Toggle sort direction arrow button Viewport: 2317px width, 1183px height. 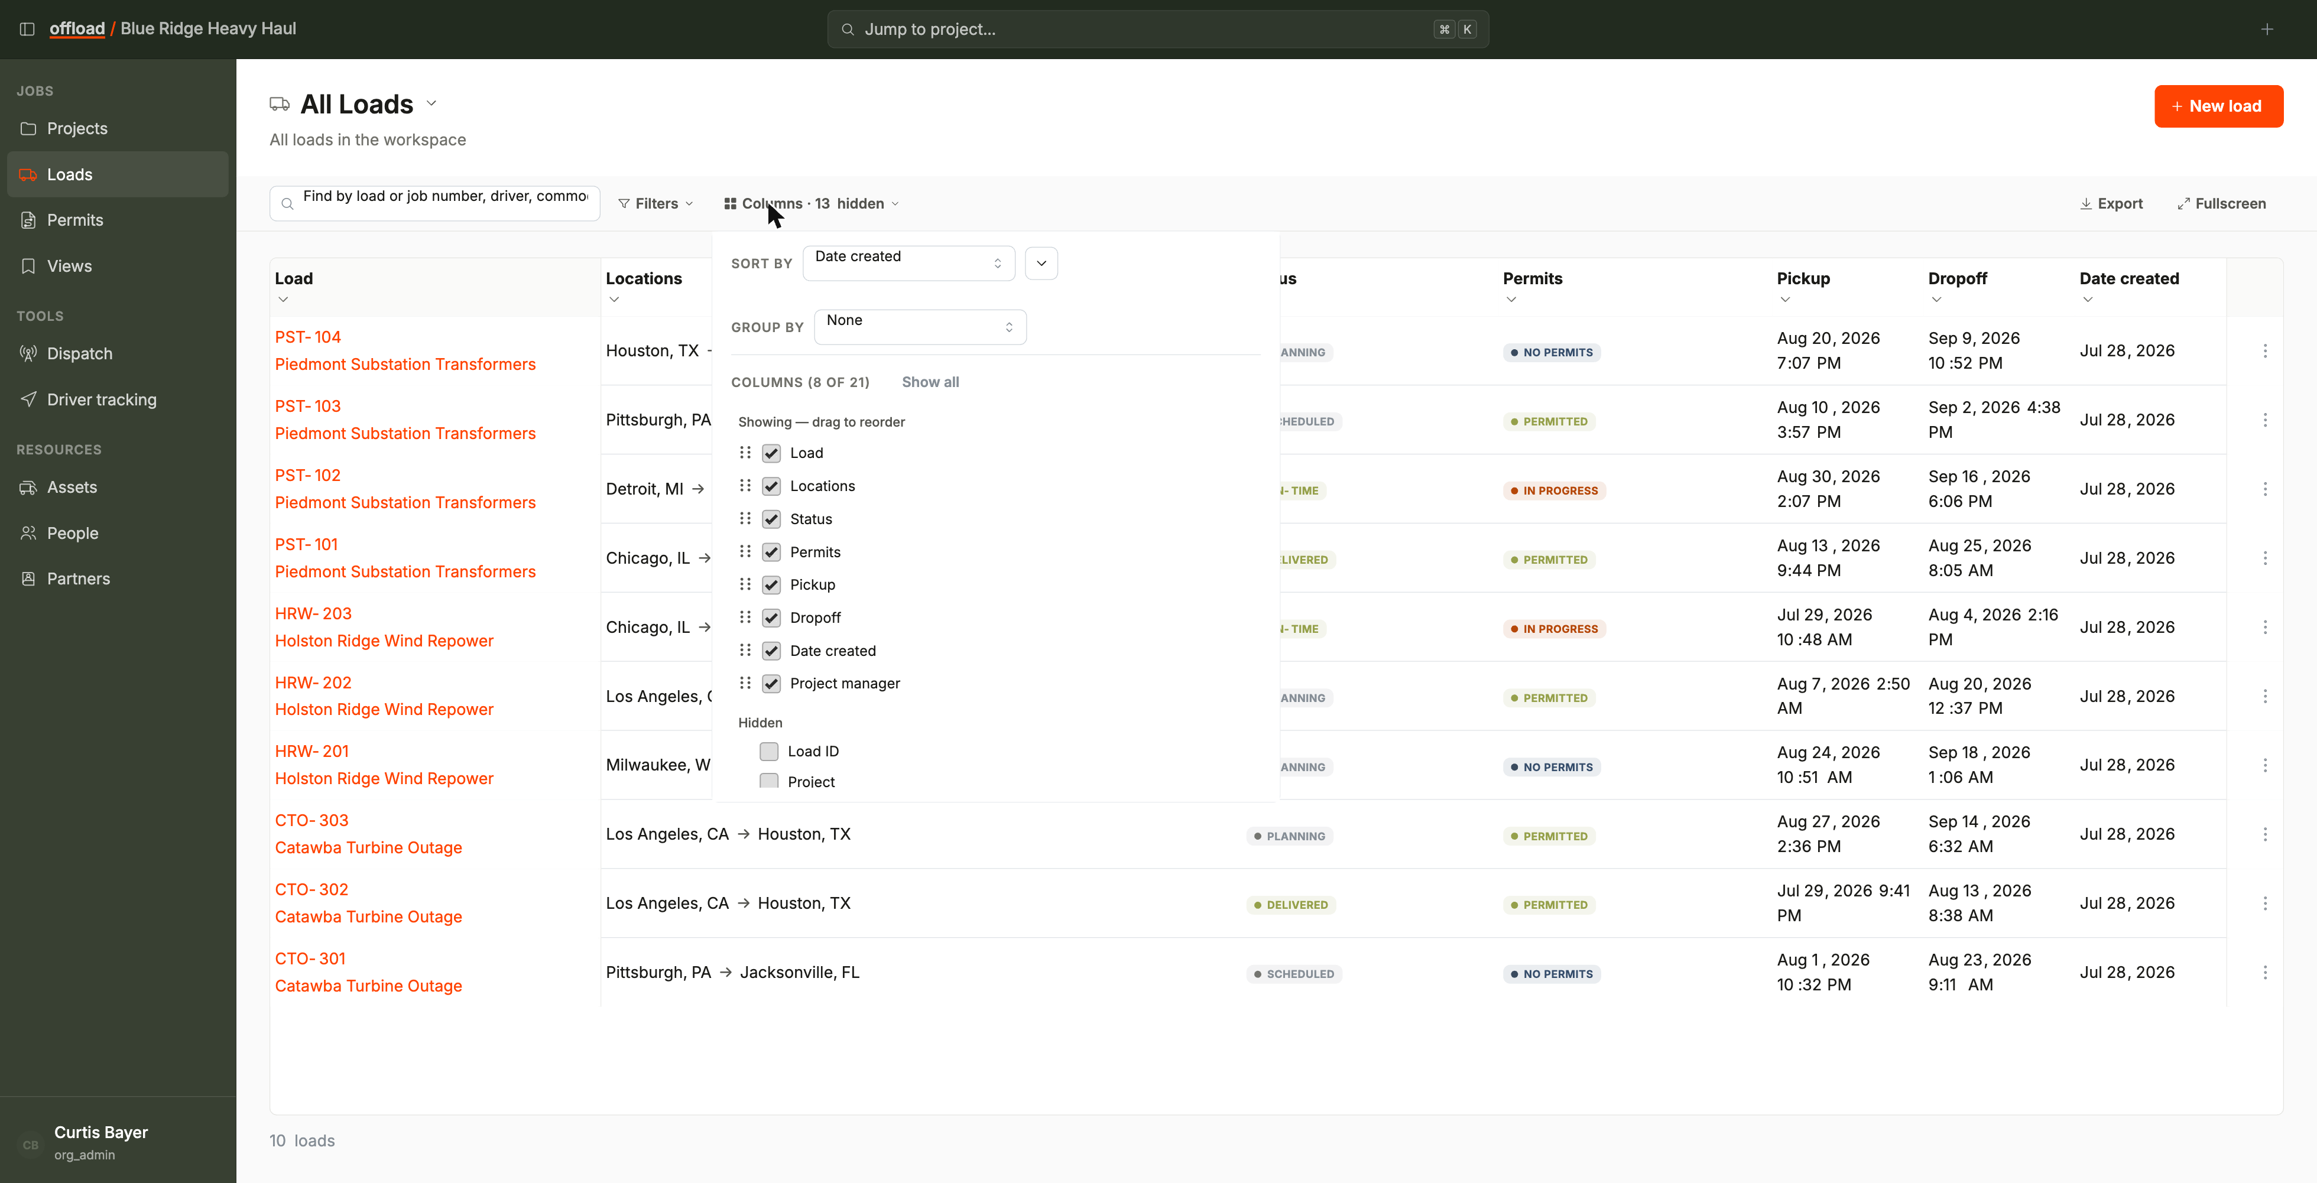[x=1041, y=264]
